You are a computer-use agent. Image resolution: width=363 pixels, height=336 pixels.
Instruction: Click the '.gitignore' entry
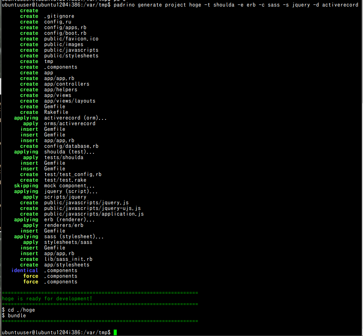click(x=59, y=16)
